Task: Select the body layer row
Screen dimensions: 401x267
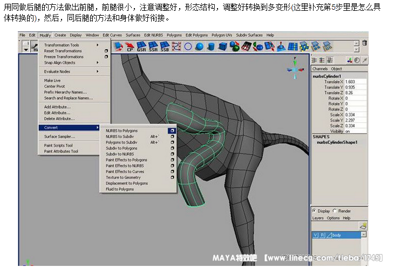Action: point(336,235)
